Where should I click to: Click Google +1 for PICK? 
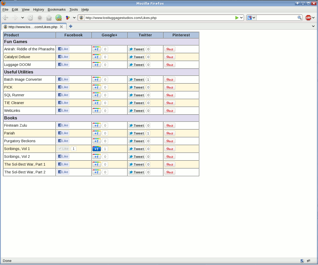97,87
